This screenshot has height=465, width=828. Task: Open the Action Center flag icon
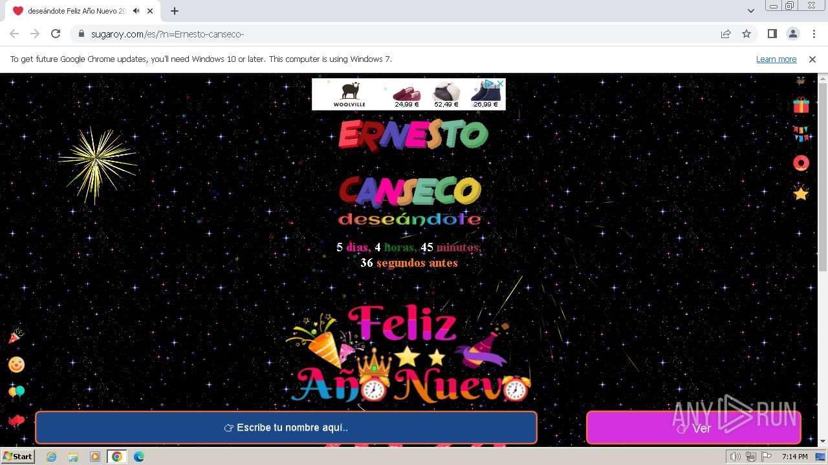767,457
